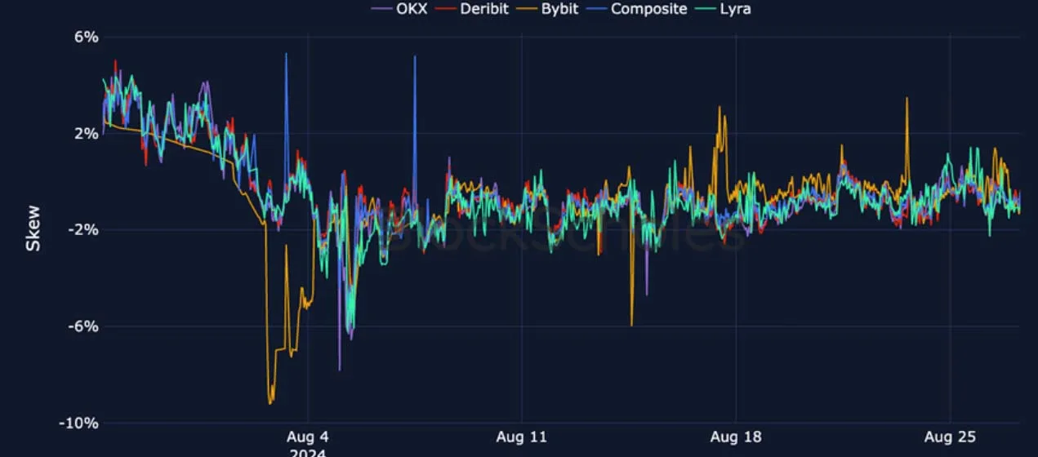1038x457 pixels.
Task: Click the 6% y-axis tick label
Action: (87, 37)
